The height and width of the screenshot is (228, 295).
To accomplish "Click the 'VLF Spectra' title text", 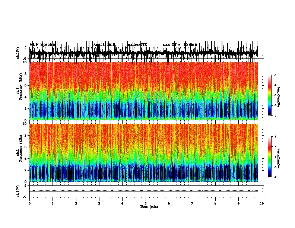I will (x=42, y=45).
